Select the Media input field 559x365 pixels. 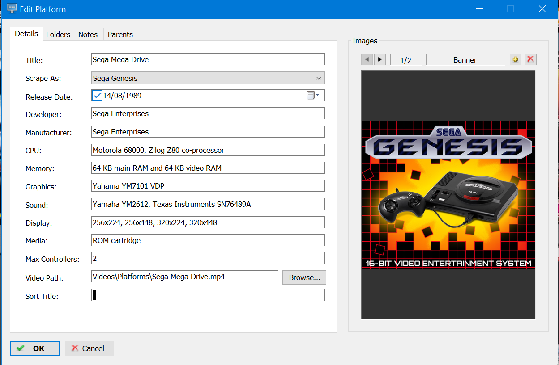[x=208, y=240]
